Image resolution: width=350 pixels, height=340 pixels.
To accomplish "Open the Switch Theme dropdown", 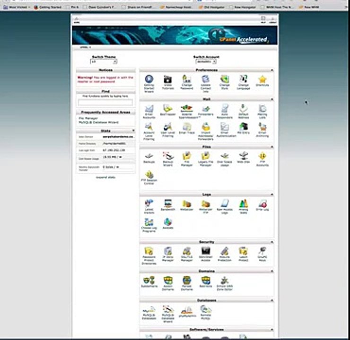I will [104, 61].
